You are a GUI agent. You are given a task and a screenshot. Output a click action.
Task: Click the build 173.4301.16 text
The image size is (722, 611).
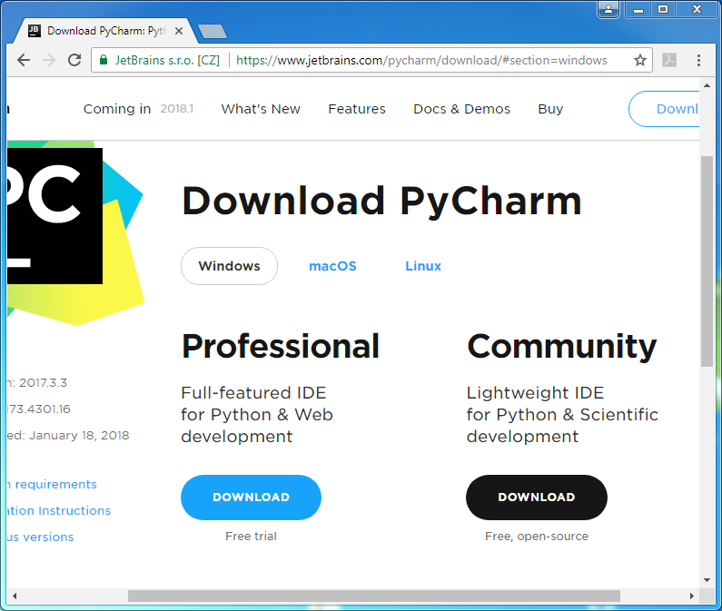39,409
